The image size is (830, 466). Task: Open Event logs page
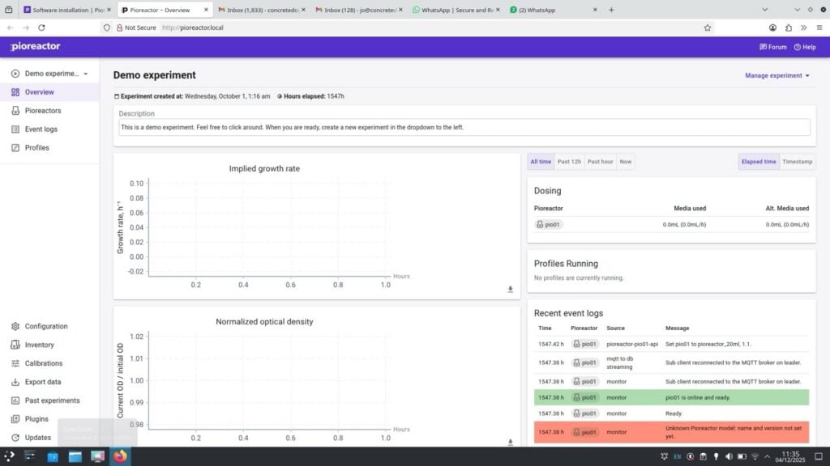pyautogui.click(x=41, y=129)
